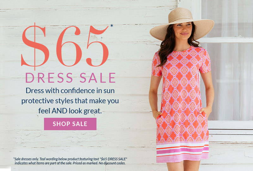The height and width of the screenshot is (171, 253).
Task: Click the pink striped hem of the dress
Action: tap(182, 152)
